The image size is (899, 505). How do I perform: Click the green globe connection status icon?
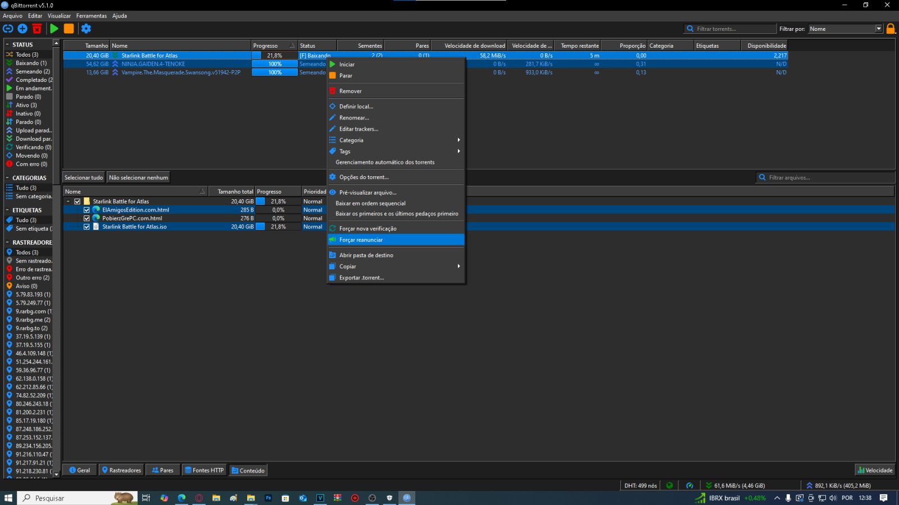(669, 485)
